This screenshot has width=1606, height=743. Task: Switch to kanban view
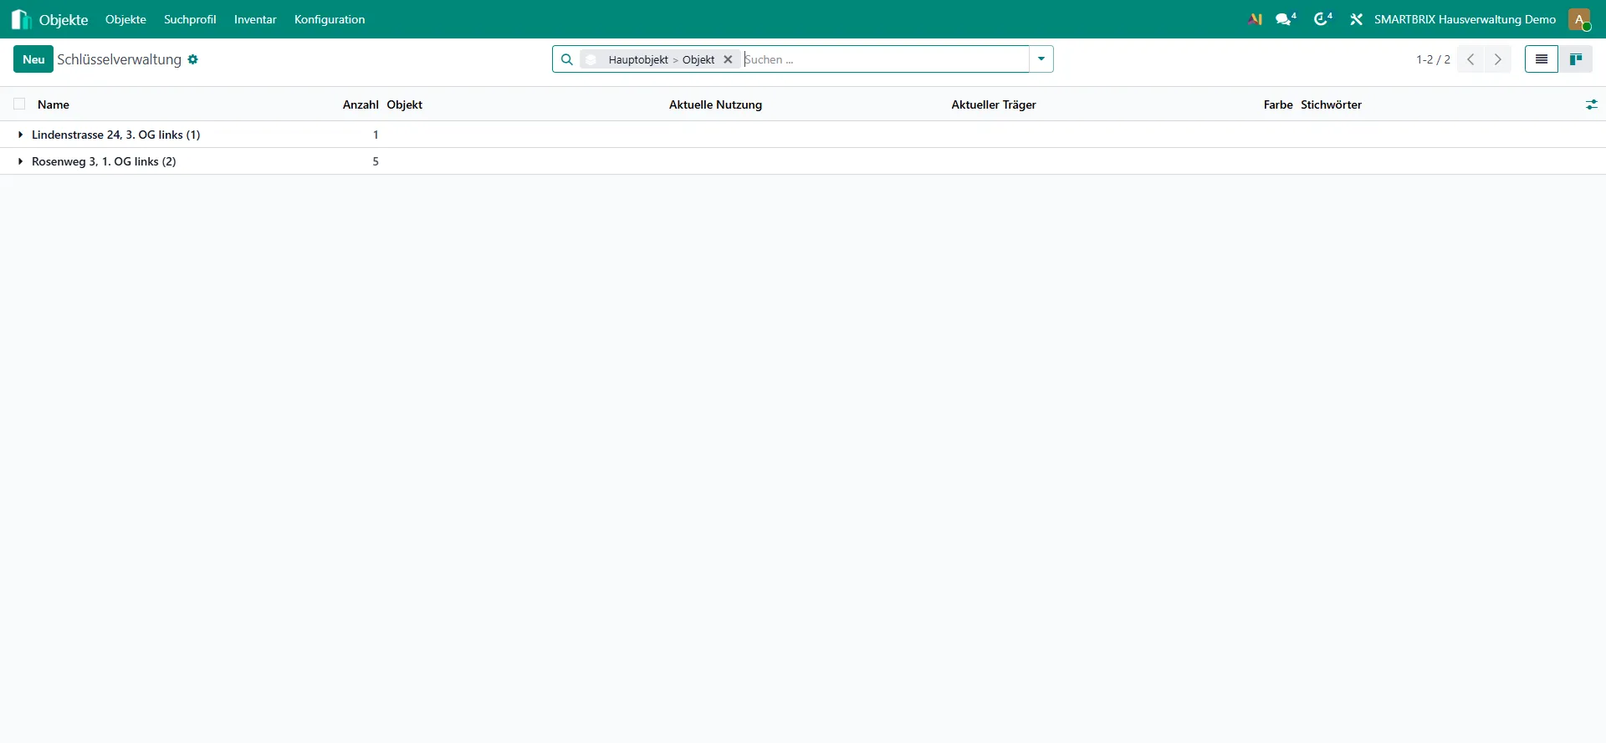point(1576,59)
